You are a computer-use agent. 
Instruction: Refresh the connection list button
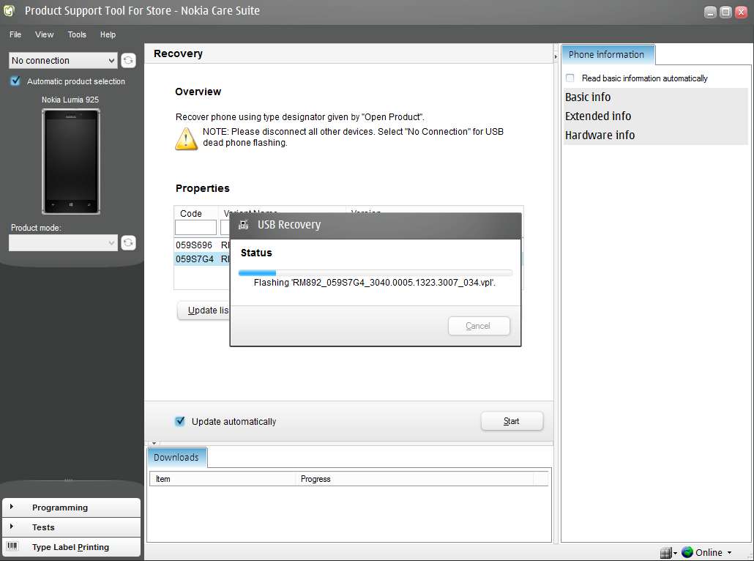pyautogui.click(x=128, y=61)
